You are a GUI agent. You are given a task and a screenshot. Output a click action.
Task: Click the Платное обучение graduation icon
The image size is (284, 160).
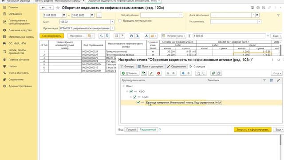tap(4, 60)
